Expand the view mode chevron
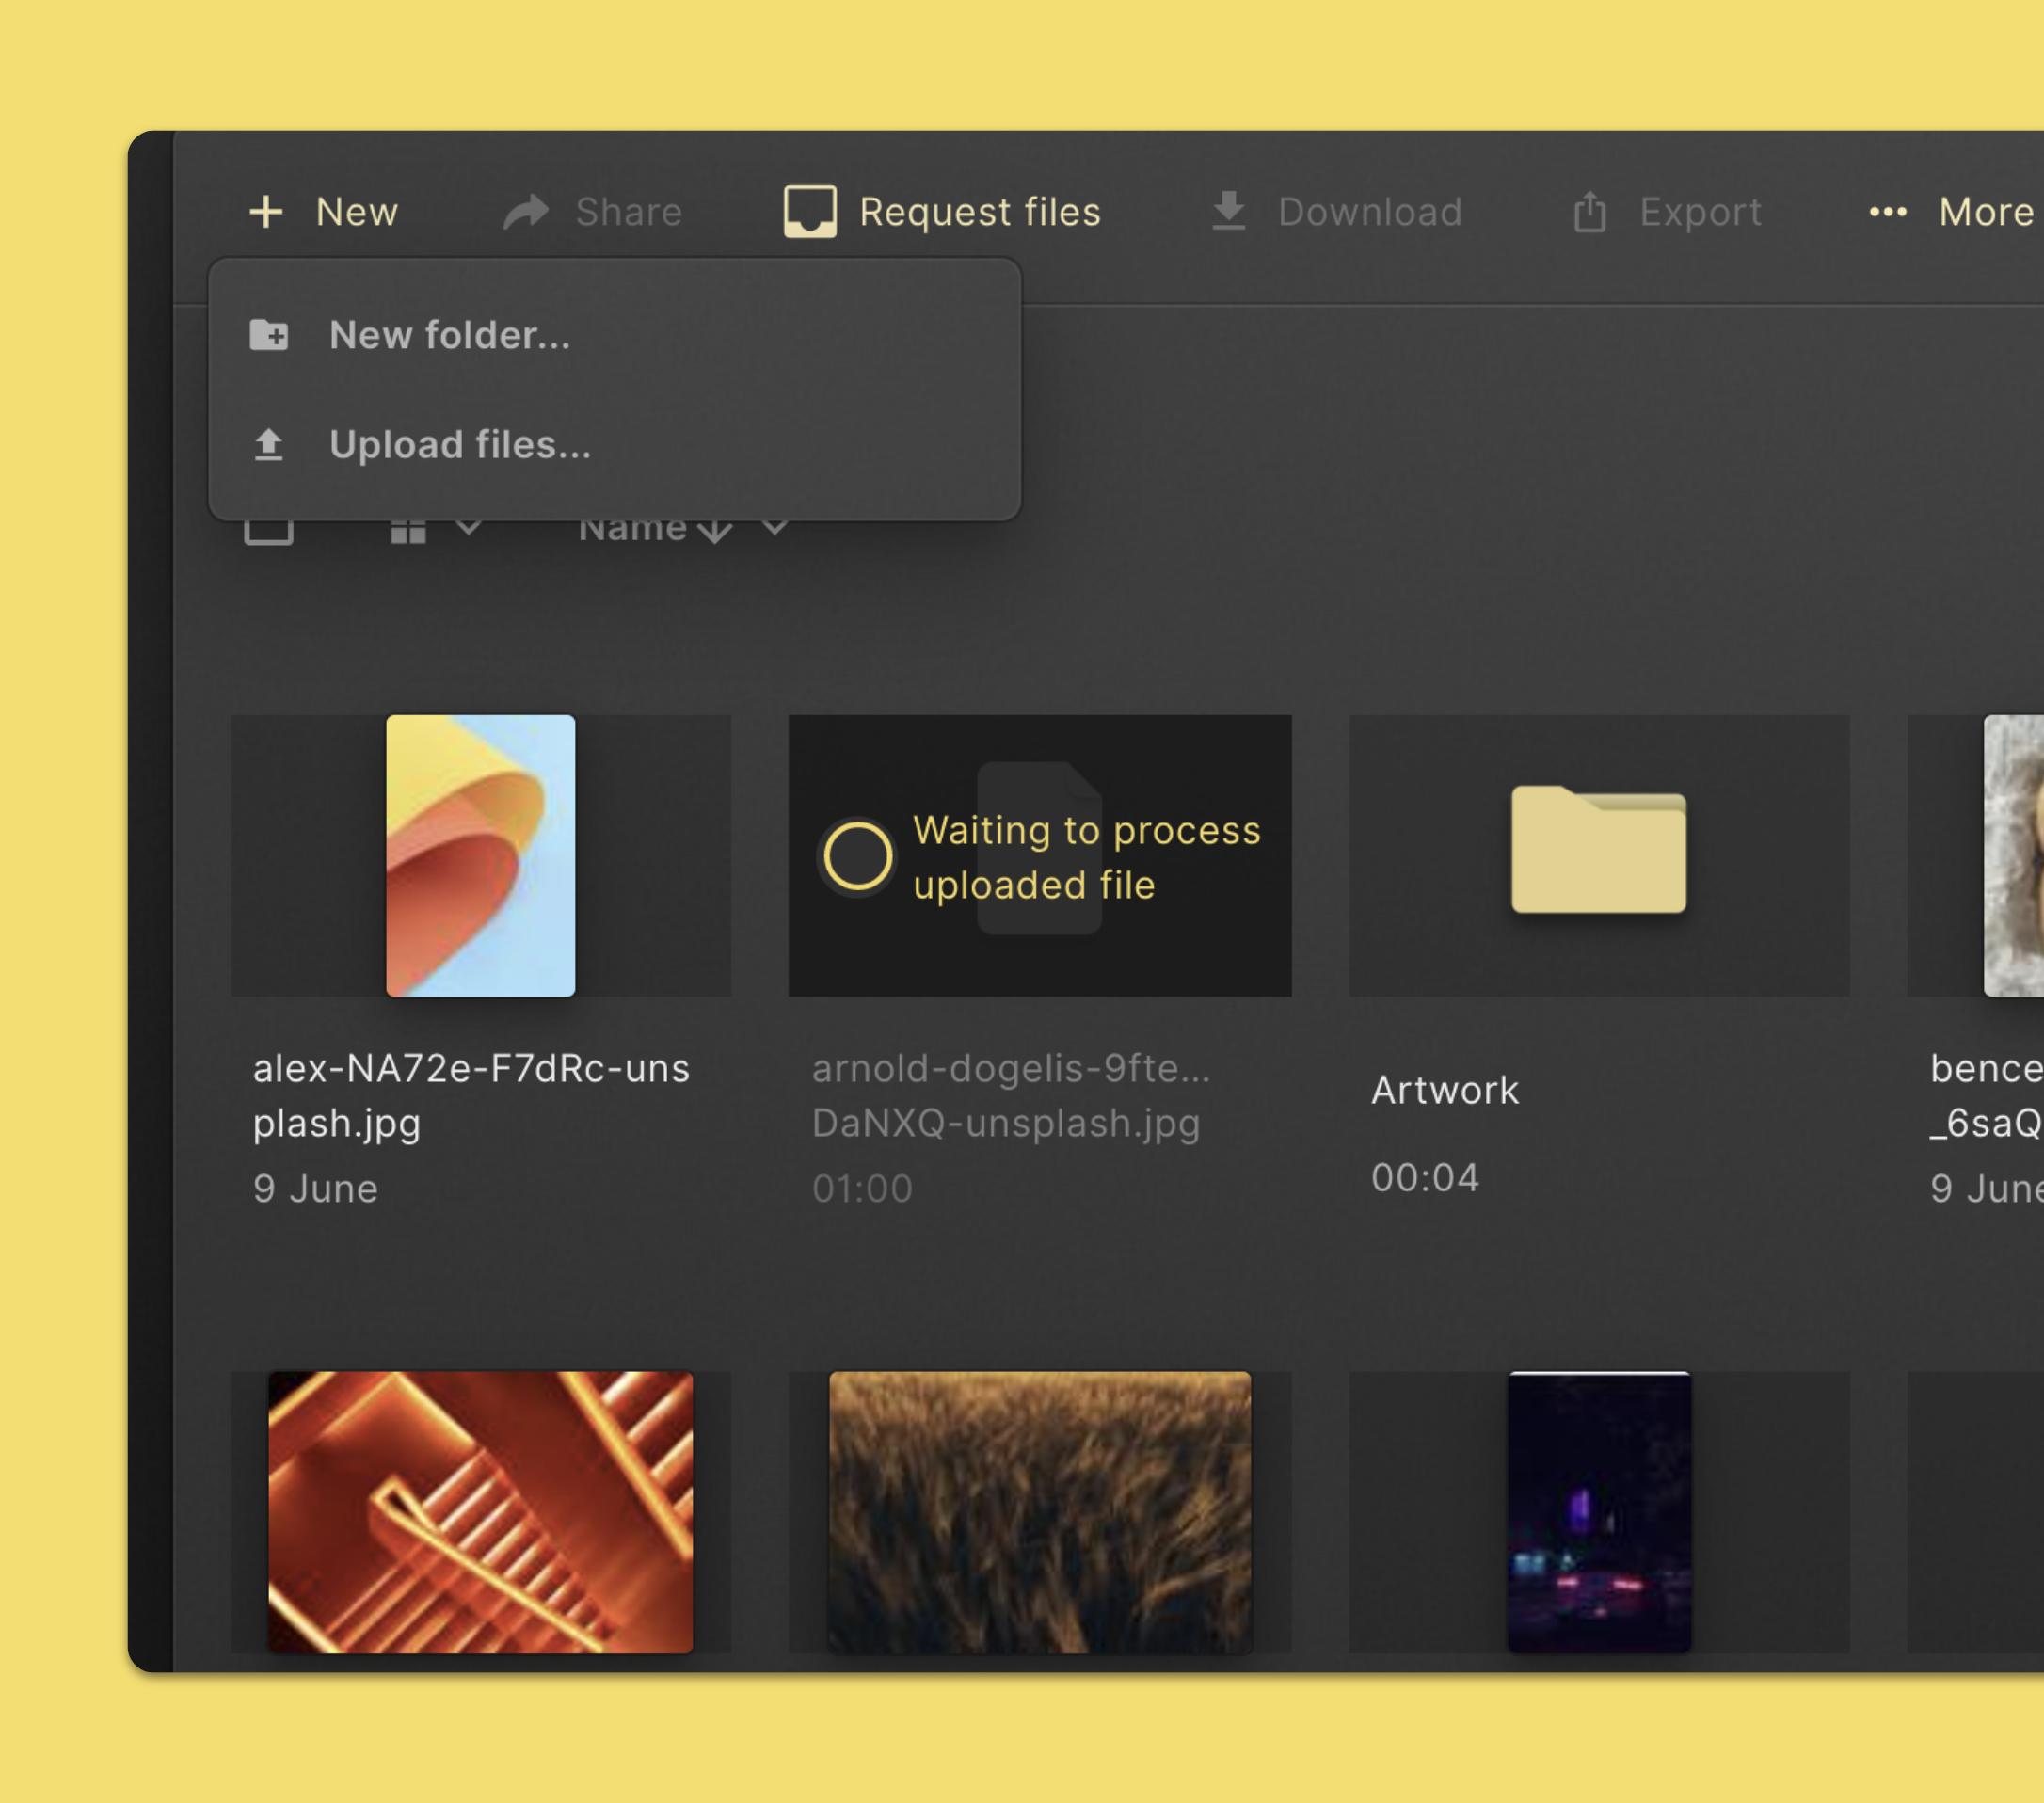Screen dimensions: 2044x1803 [x=469, y=526]
